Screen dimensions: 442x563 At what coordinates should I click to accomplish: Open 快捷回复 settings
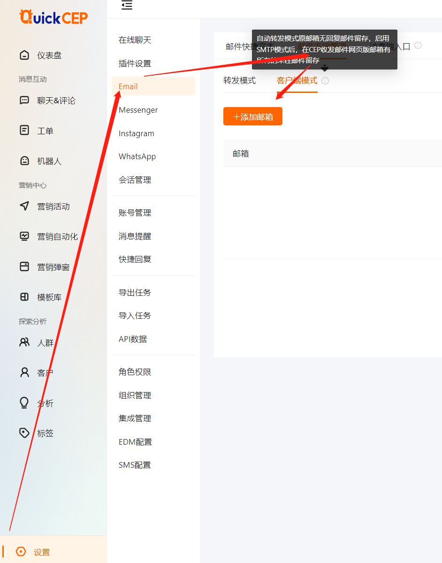pyautogui.click(x=135, y=259)
